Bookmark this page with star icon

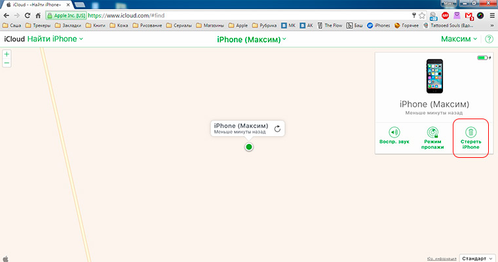422,16
